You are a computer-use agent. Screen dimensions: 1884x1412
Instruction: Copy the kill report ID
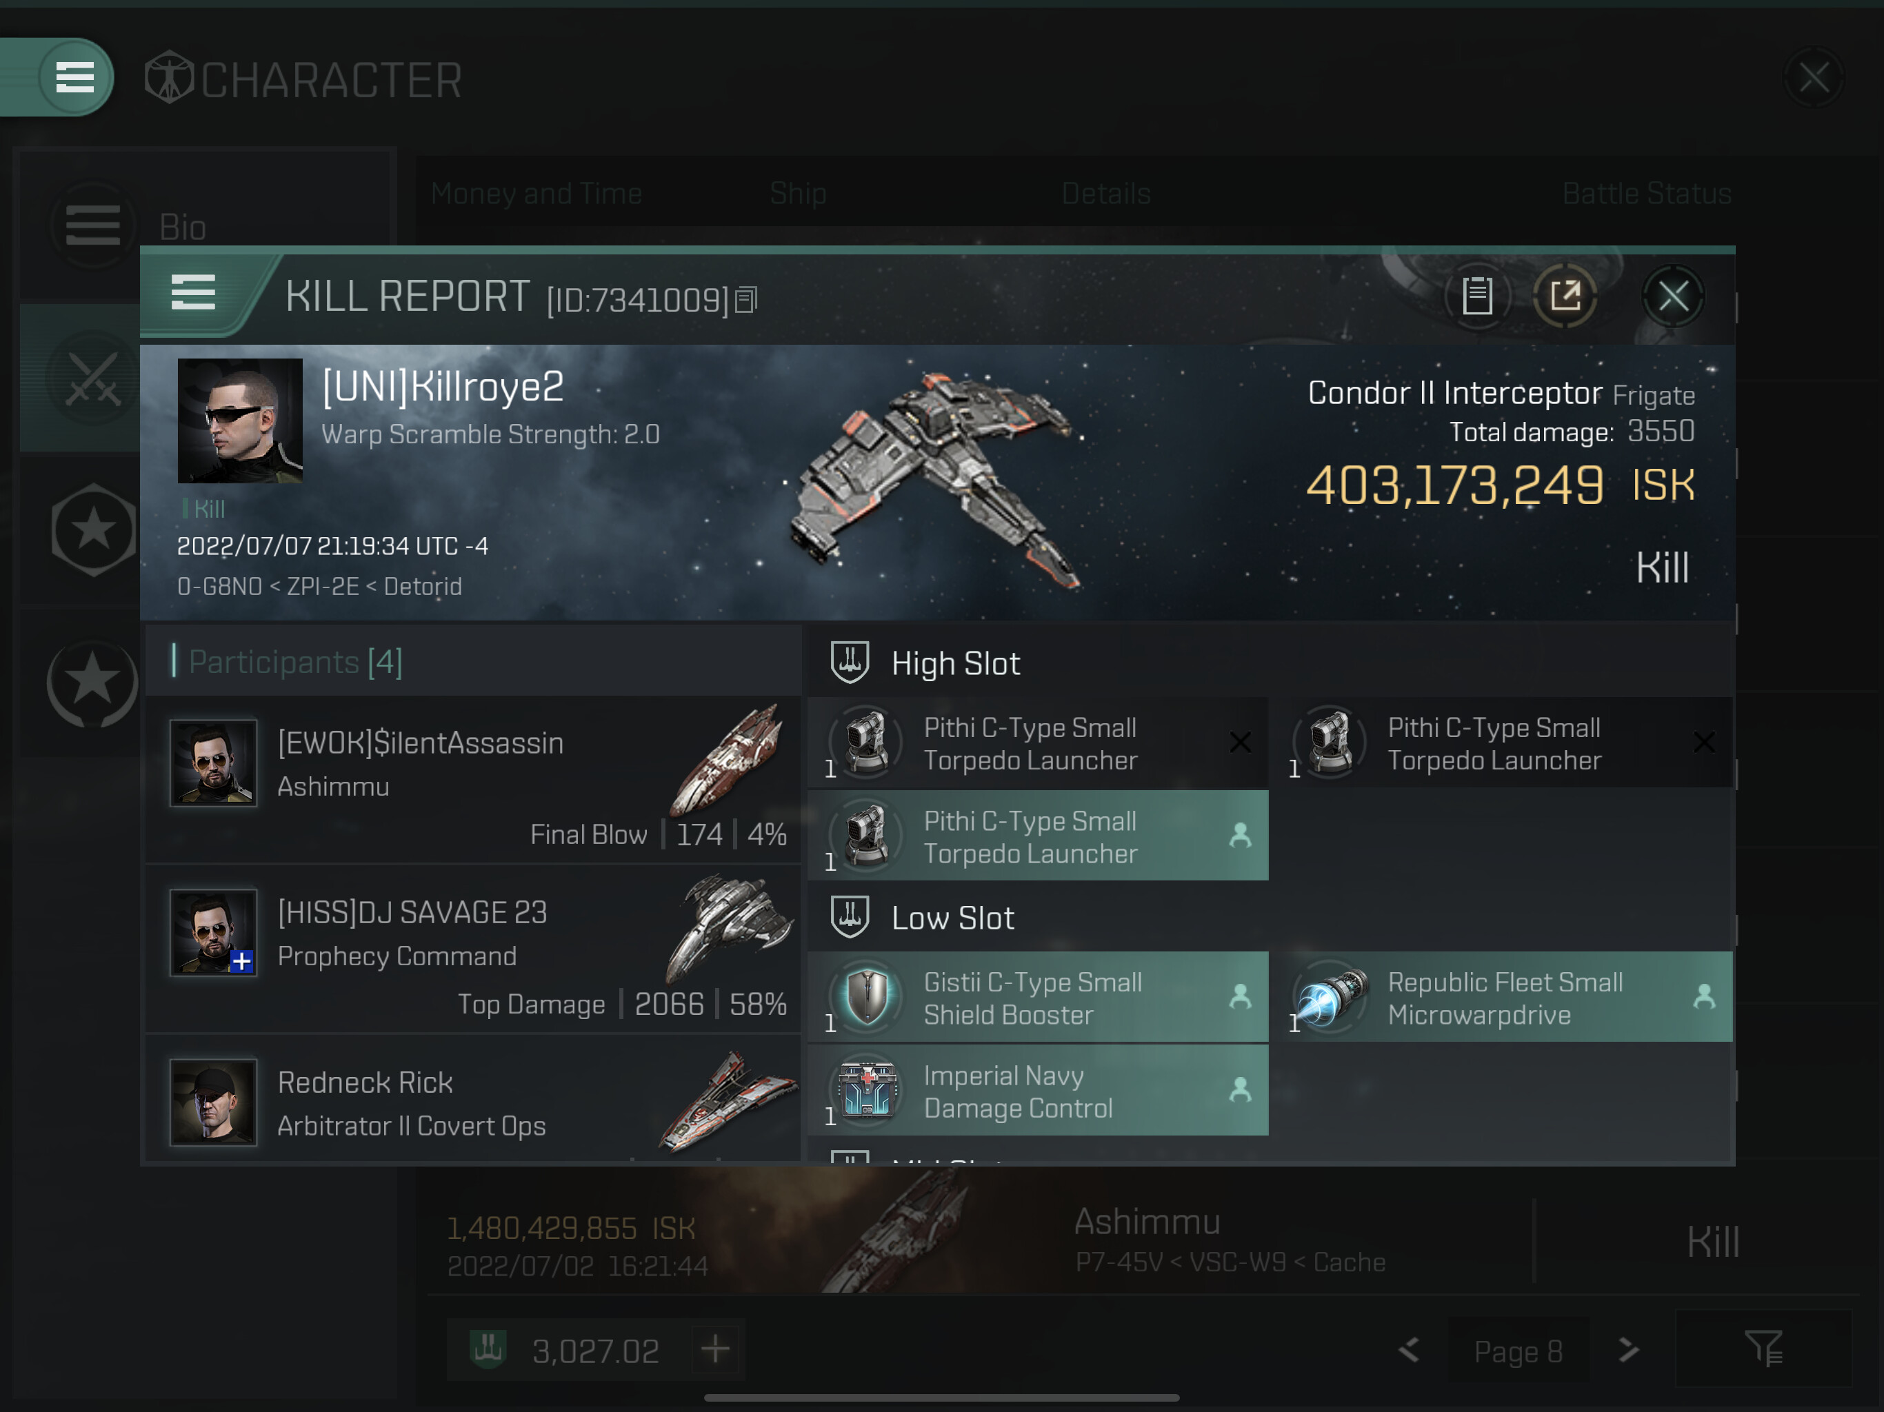click(x=746, y=300)
